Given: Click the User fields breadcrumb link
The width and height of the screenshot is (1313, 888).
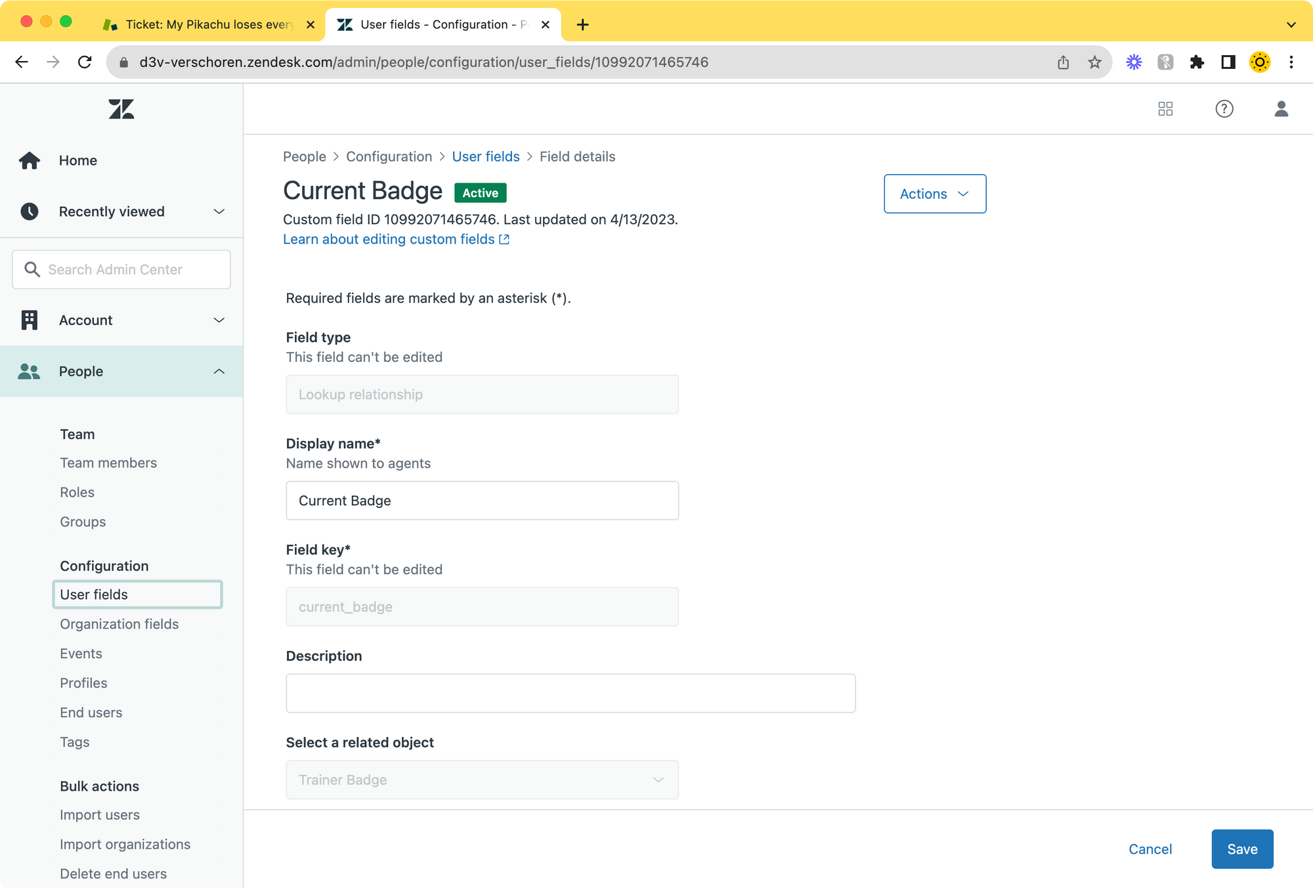Looking at the screenshot, I should click(485, 157).
